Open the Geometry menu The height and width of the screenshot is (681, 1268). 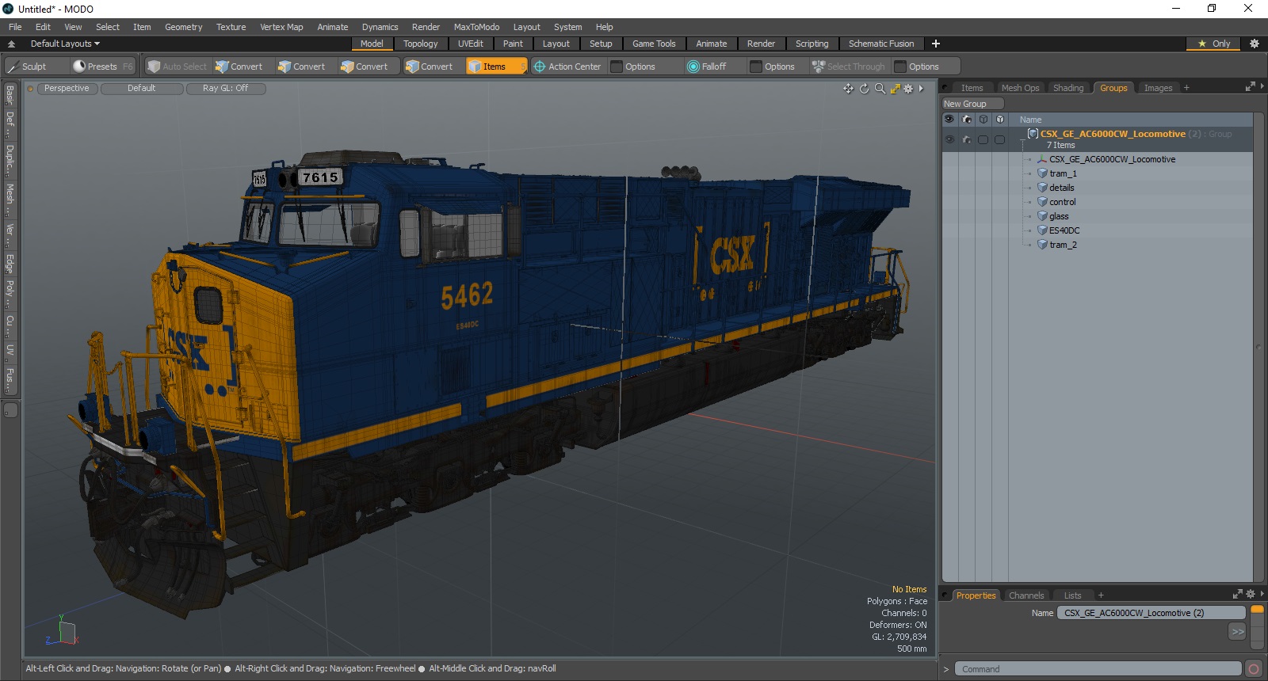point(183,27)
